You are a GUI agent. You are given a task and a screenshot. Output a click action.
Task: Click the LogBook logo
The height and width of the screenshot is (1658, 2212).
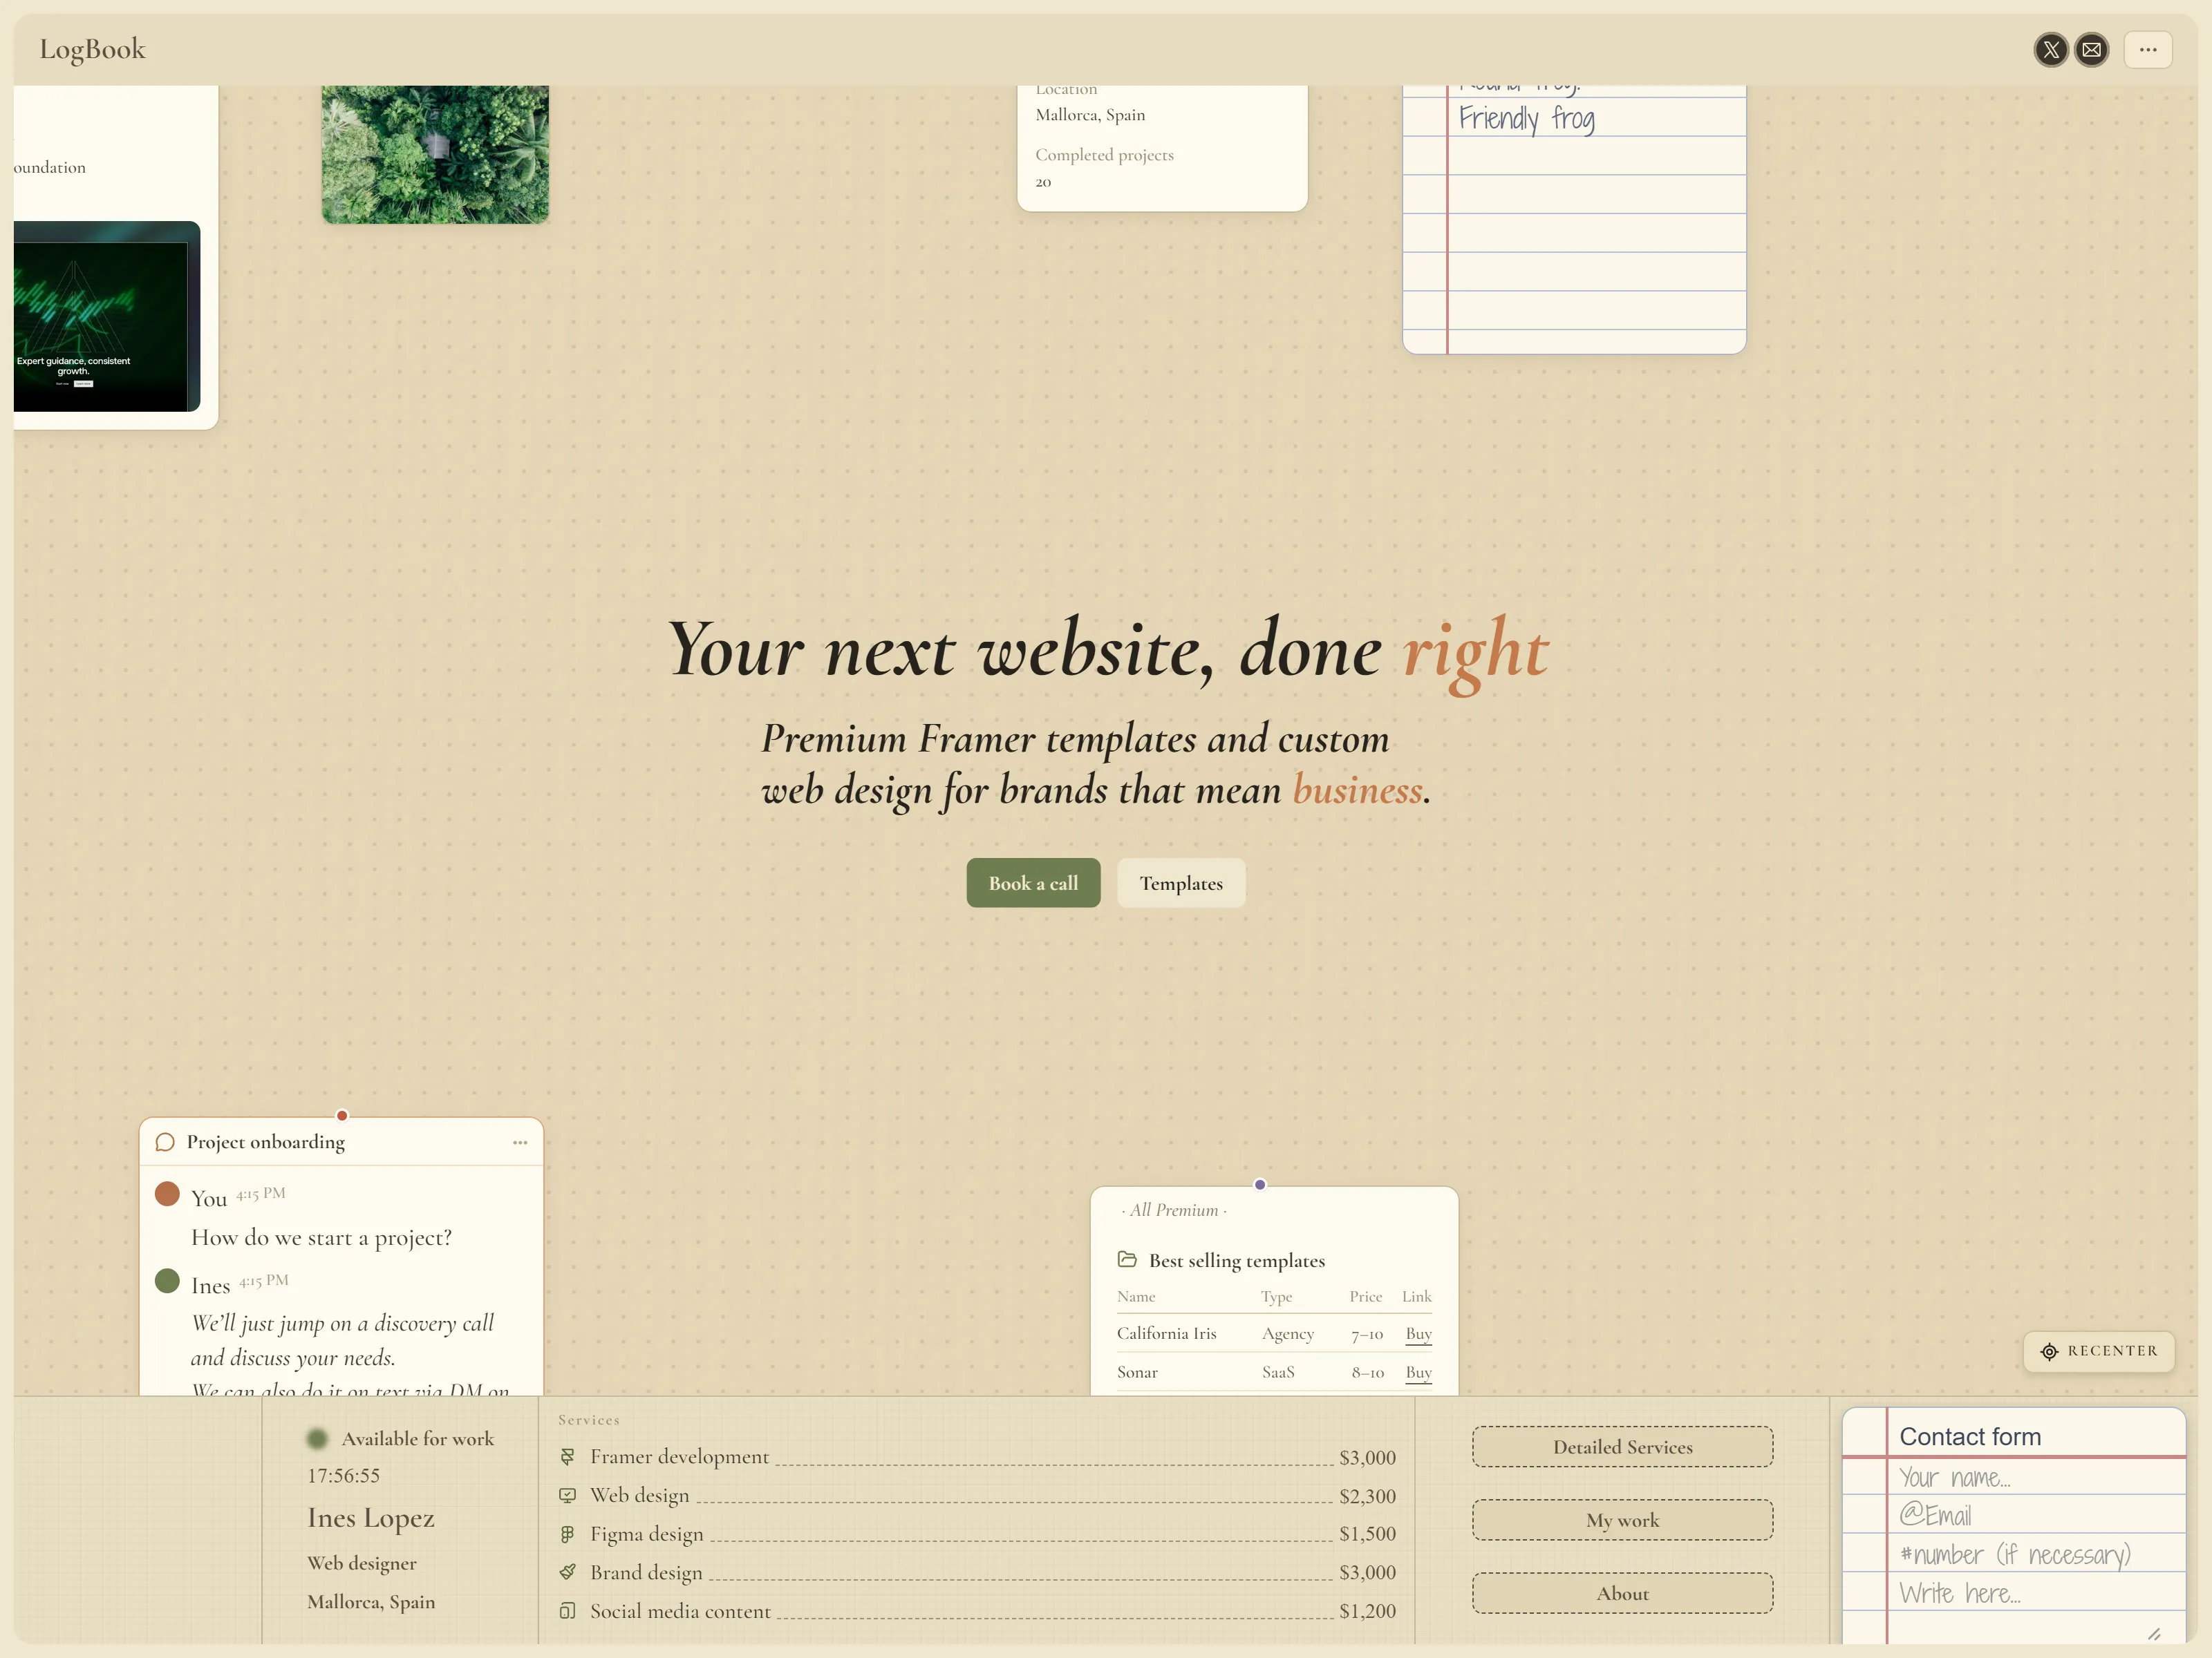(x=92, y=49)
